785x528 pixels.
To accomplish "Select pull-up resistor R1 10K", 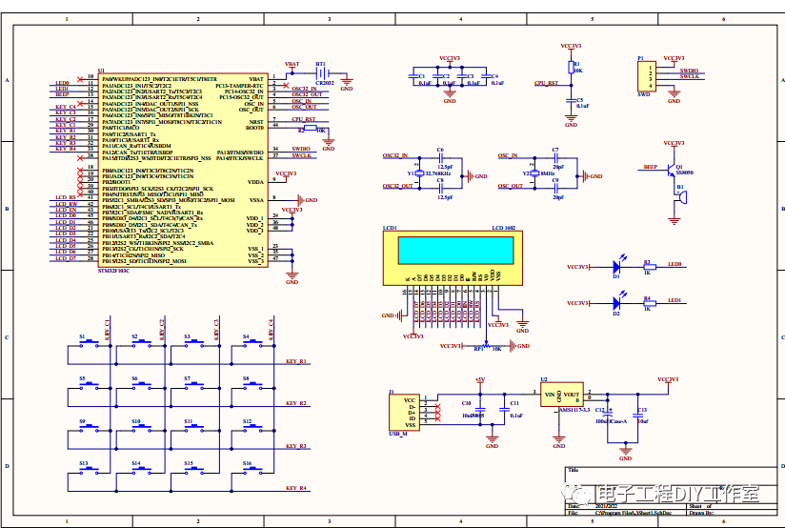I will point(572,68).
